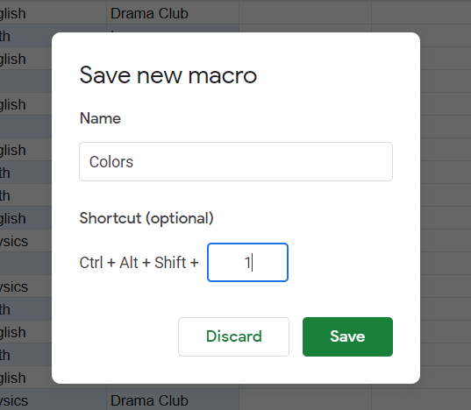Select empty cell right of bottom Drama Club
Image resolution: width=471 pixels, height=410 pixels.
point(305,400)
